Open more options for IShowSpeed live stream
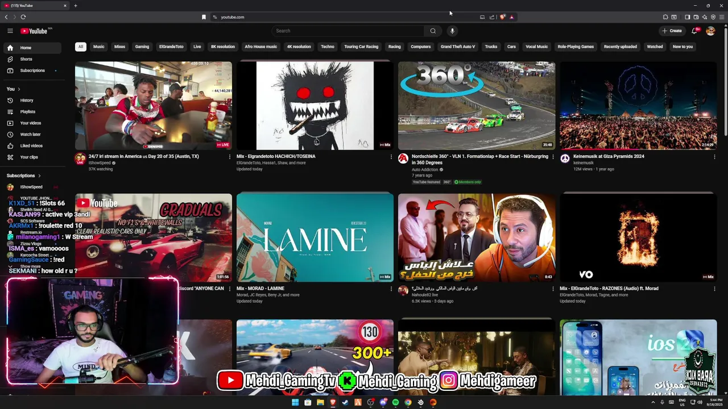The width and height of the screenshot is (728, 409). 230,157
